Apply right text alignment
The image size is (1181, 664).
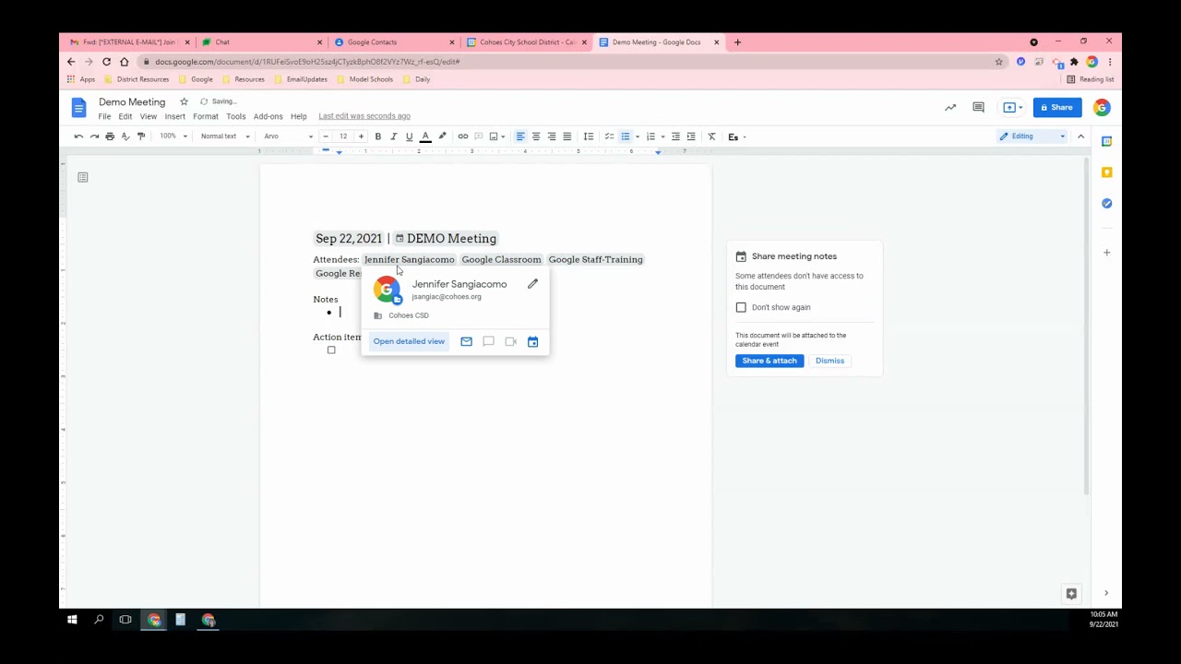(x=552, y=136)
